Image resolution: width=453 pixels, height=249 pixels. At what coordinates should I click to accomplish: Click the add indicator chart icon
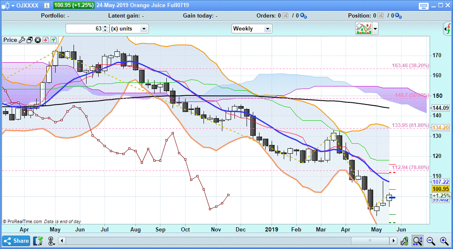[364, 28]
